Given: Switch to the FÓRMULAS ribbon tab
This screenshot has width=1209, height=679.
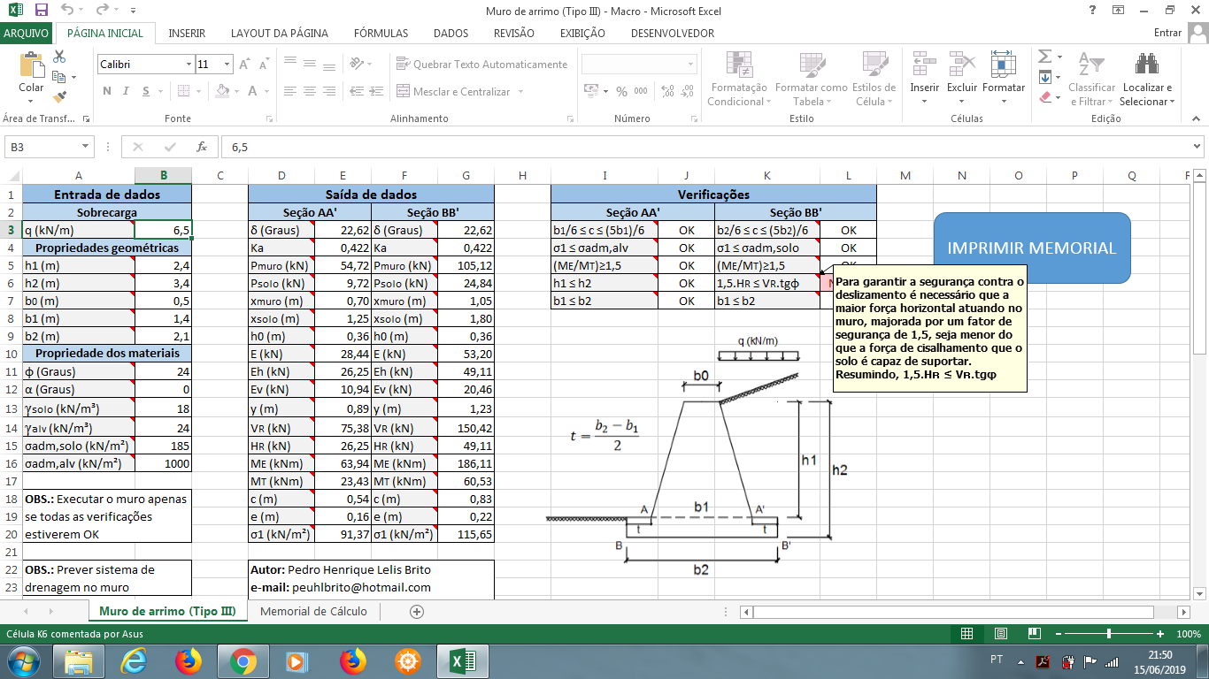Looking at the screenshot, I should pos(381,34).
